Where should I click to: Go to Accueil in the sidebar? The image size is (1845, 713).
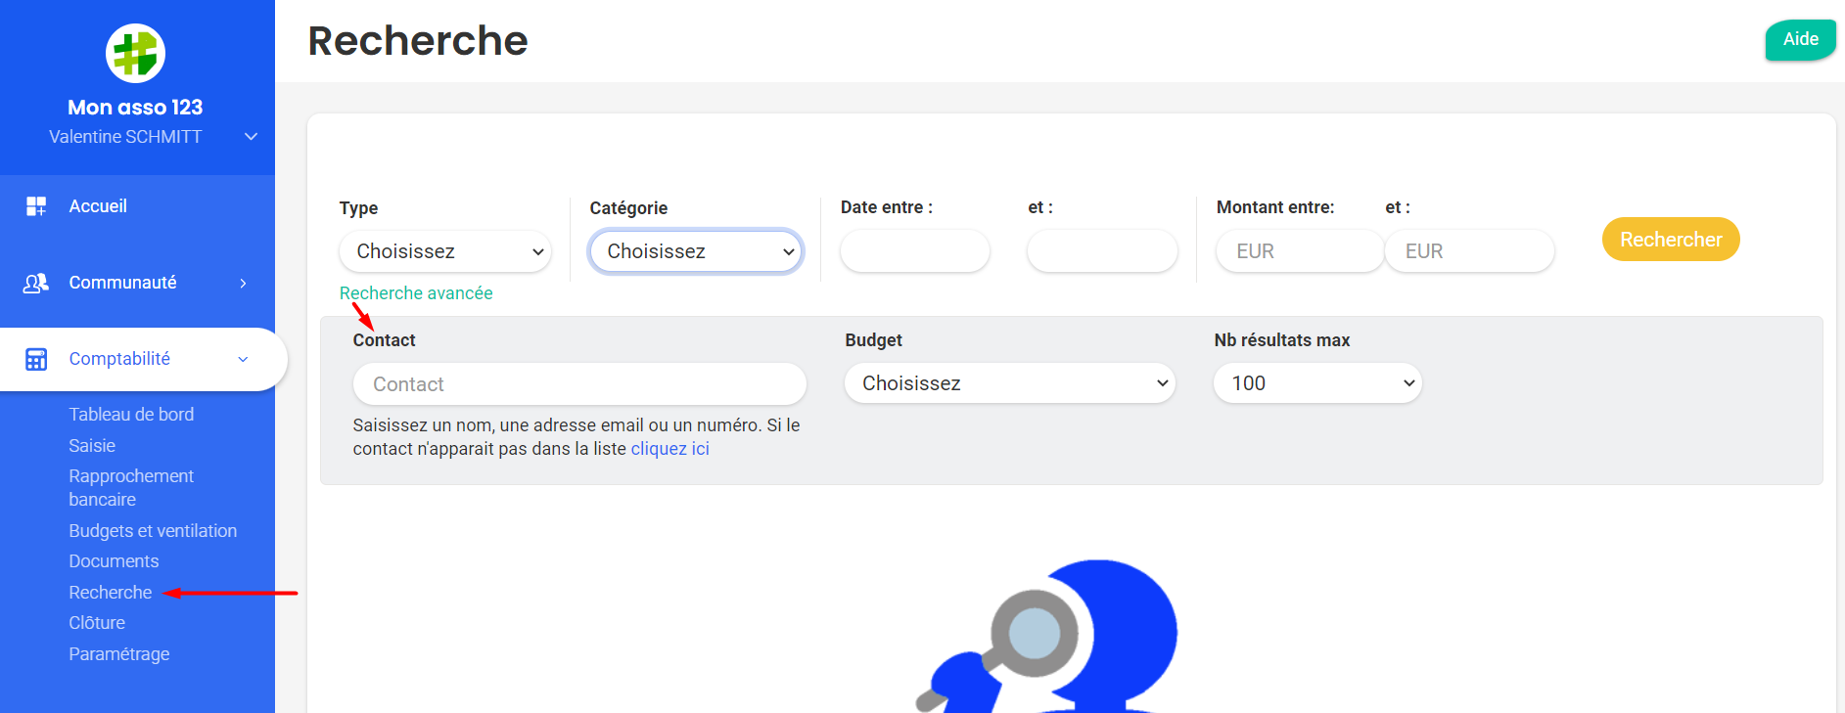pyautogui.click(x=98, y=206)
